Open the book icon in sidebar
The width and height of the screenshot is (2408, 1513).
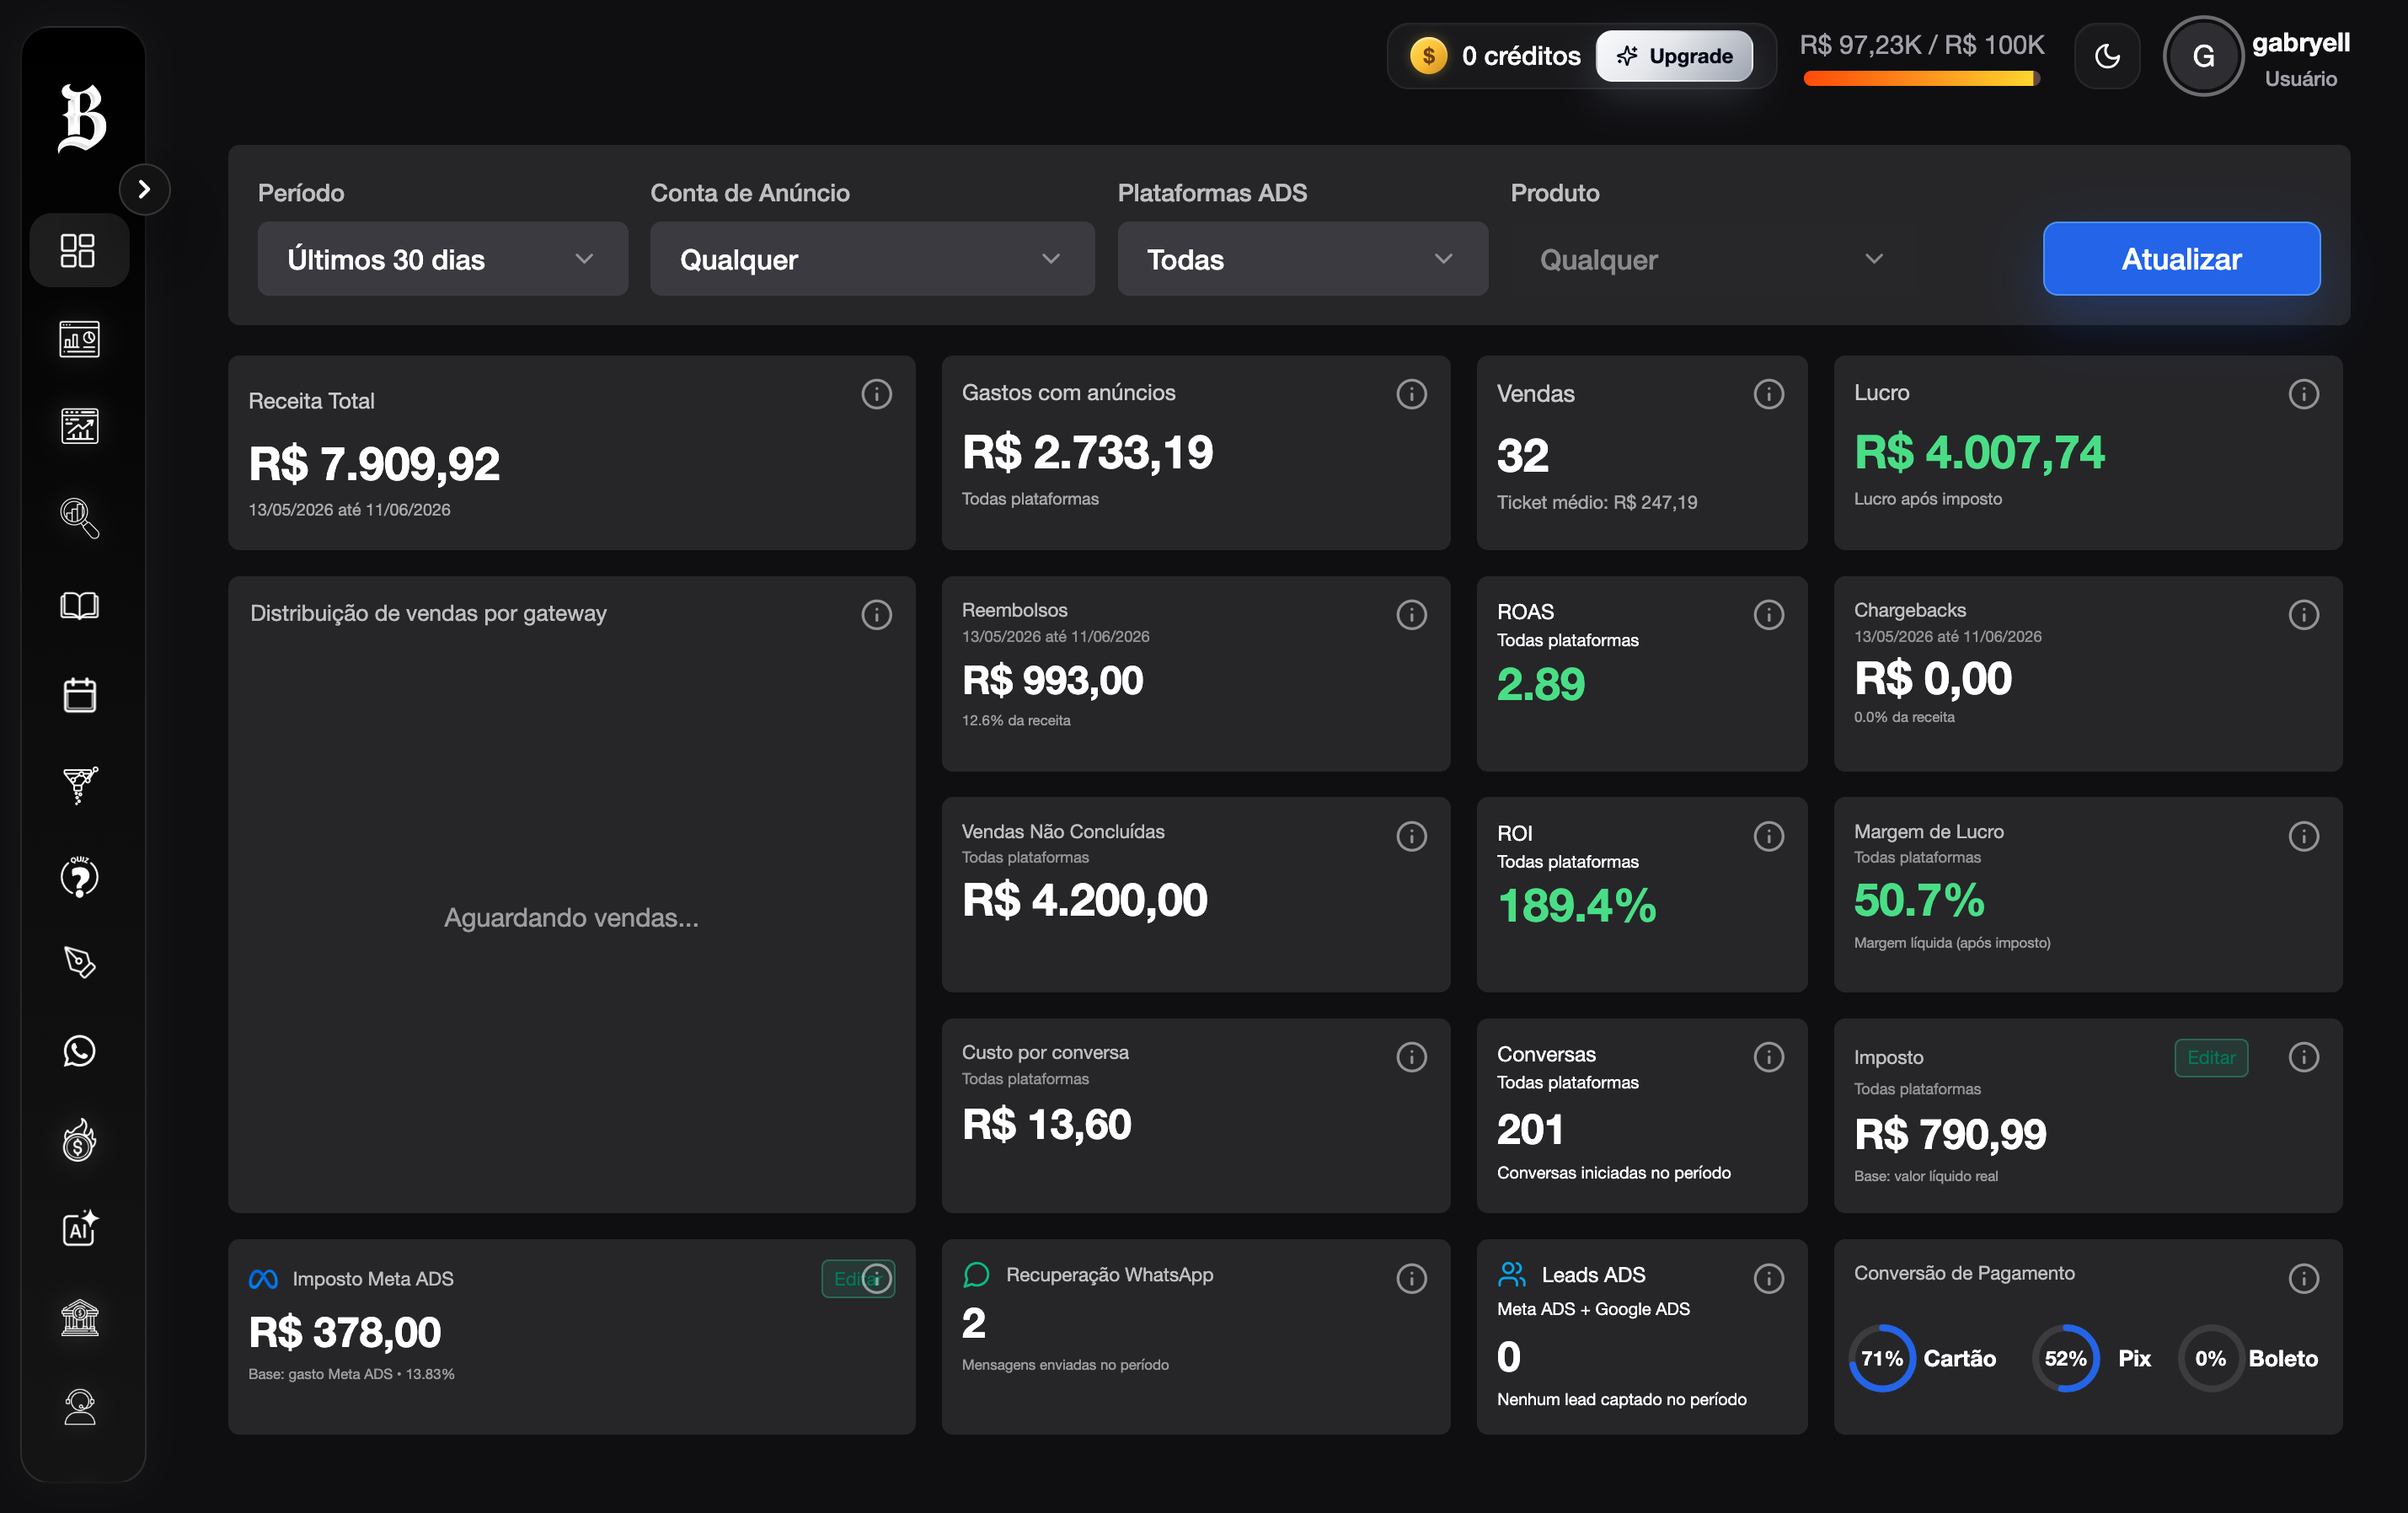[x=79, y=605]
